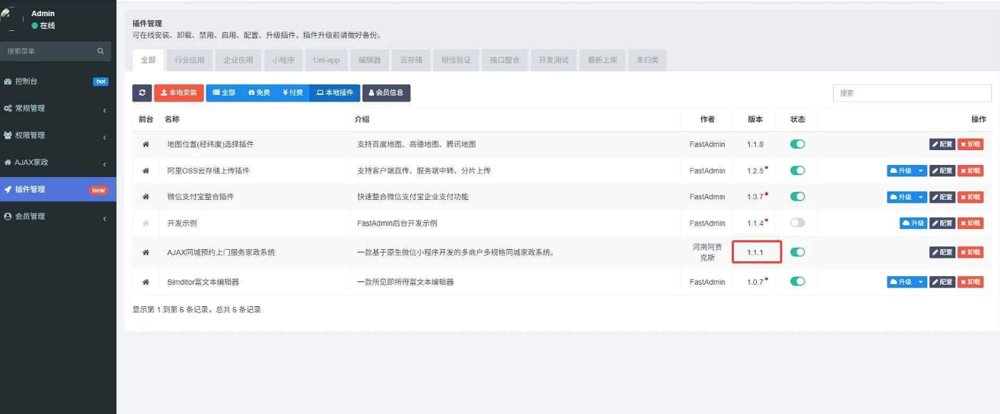Image resolution: width=1000 pixels, height=414 pixels.
Task: Switch to 最新上架 tab
Action: click(x=602, y=60)
